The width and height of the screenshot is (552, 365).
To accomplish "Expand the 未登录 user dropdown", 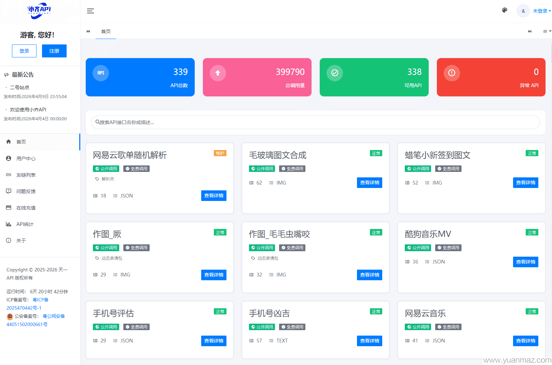I will click(542, 11).
